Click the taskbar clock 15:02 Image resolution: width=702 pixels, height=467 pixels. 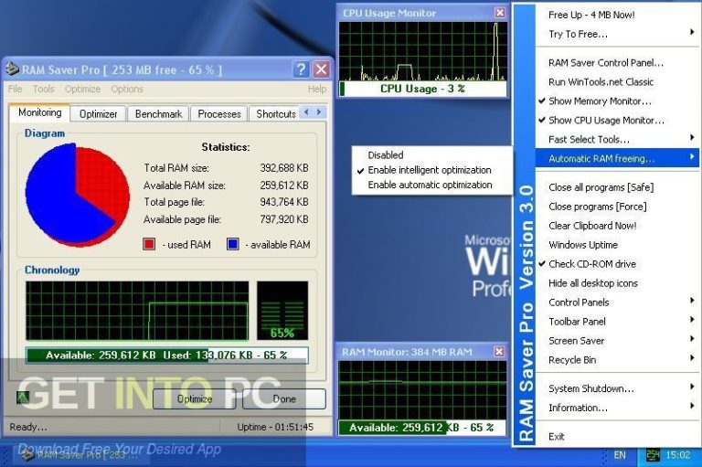tap(678, 455)
